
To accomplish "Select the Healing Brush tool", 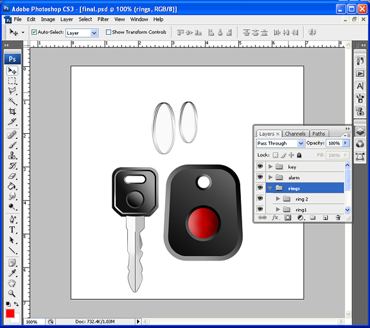I will click(x=12, y=135).
